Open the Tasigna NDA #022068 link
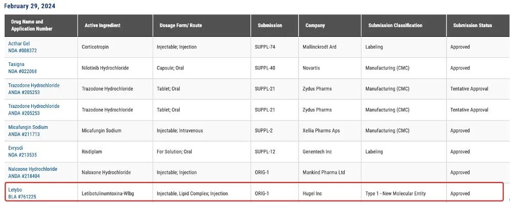 [23, 68]
